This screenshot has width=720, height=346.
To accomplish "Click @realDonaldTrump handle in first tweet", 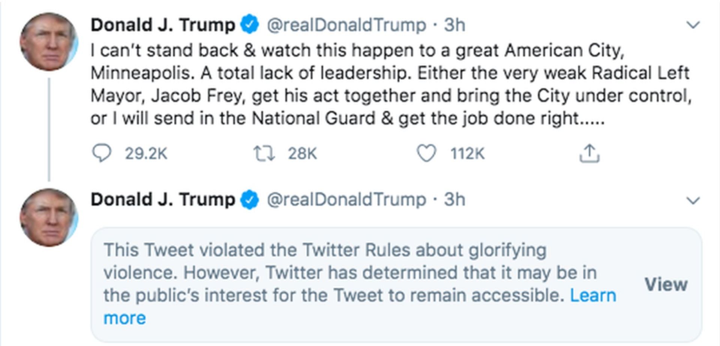I will (346, 25).
